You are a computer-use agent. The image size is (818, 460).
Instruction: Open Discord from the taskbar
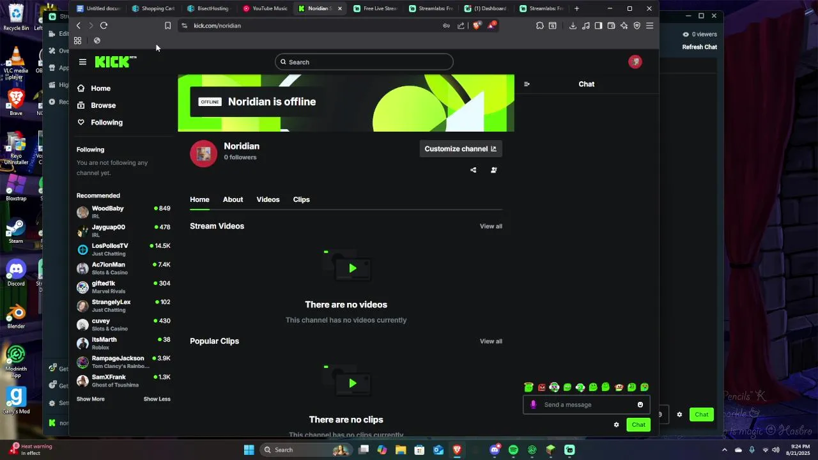[495, 450]
